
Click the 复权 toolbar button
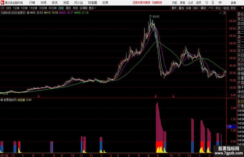click(174, 8)
